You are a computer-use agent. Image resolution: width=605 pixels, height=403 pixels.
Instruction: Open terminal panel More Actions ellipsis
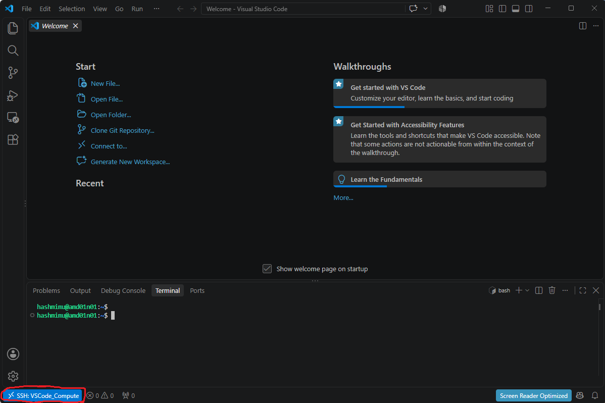565,291
